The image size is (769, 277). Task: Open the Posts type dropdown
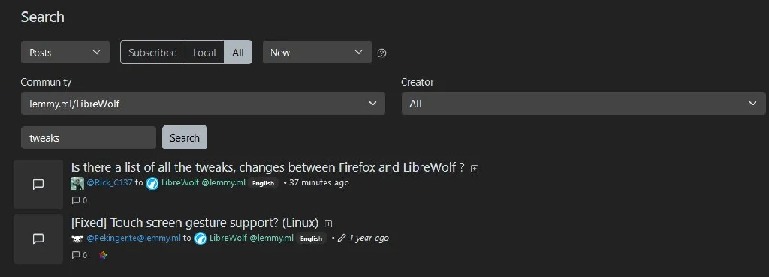tap(65, 52)
